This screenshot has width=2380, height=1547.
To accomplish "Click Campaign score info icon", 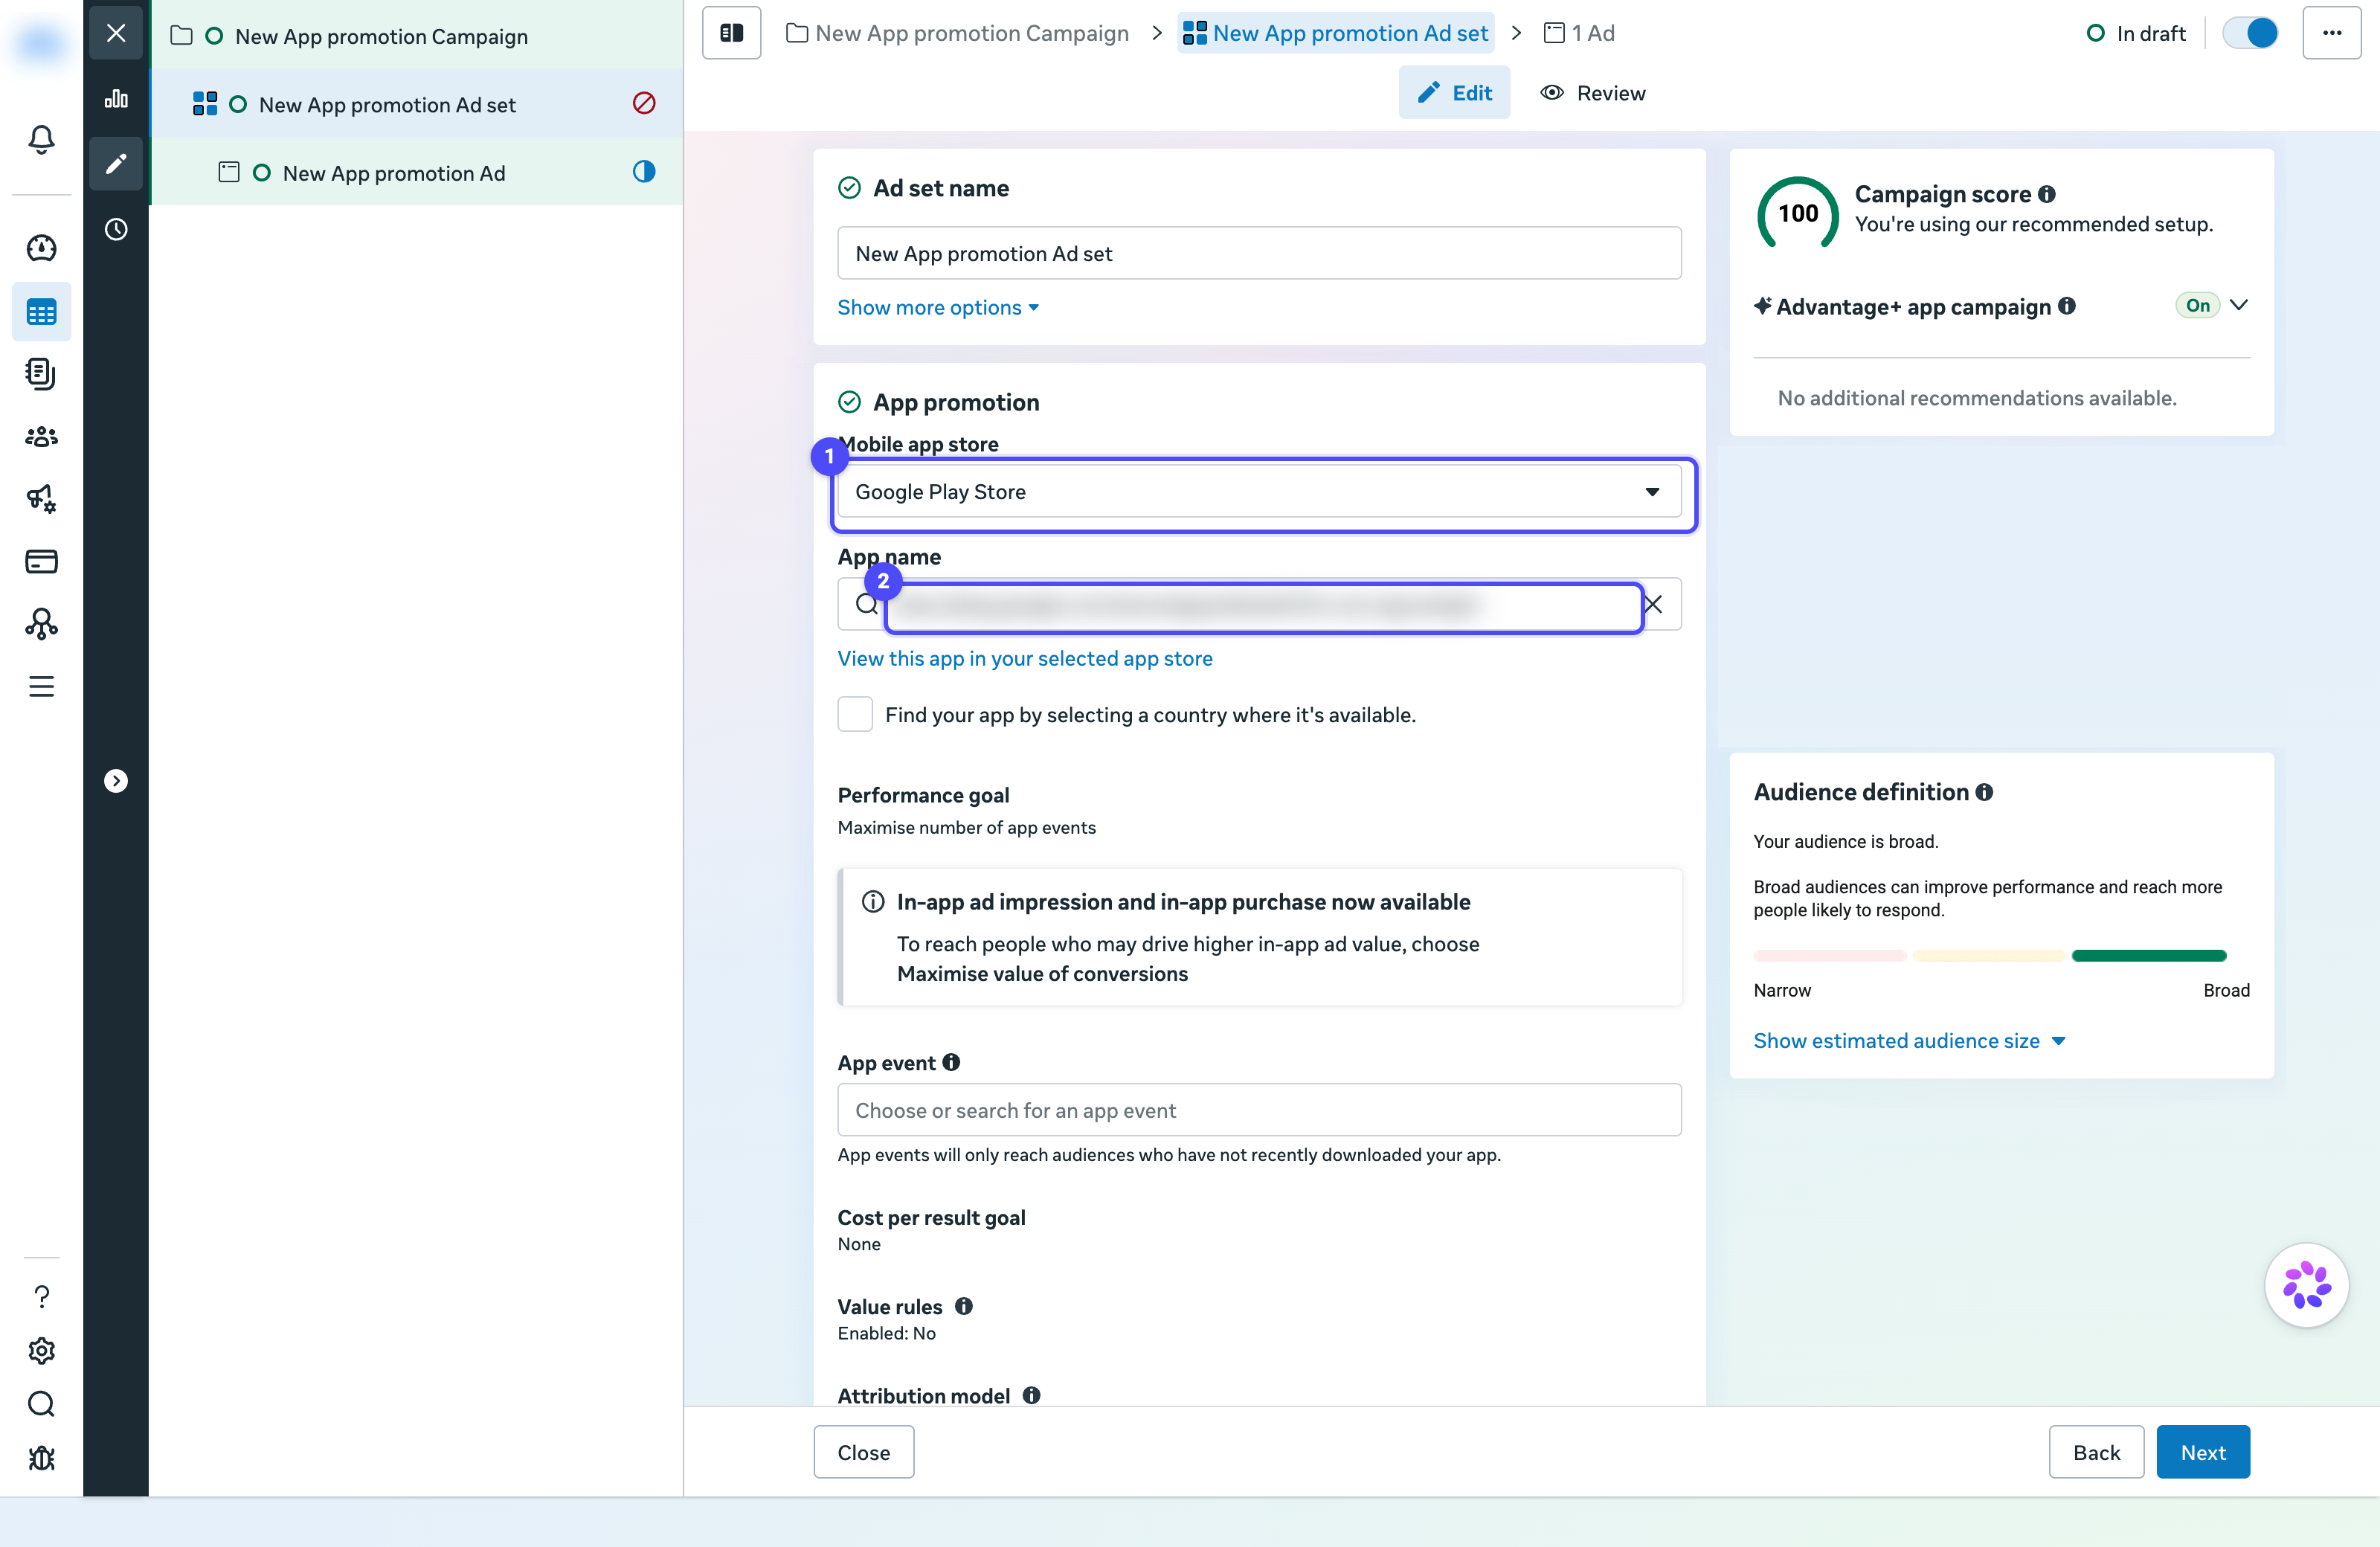I will (2047, 194).
